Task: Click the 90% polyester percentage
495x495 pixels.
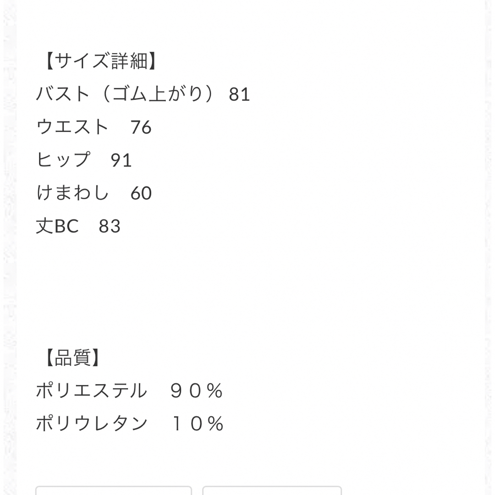Action: click(x=197, y=391)
